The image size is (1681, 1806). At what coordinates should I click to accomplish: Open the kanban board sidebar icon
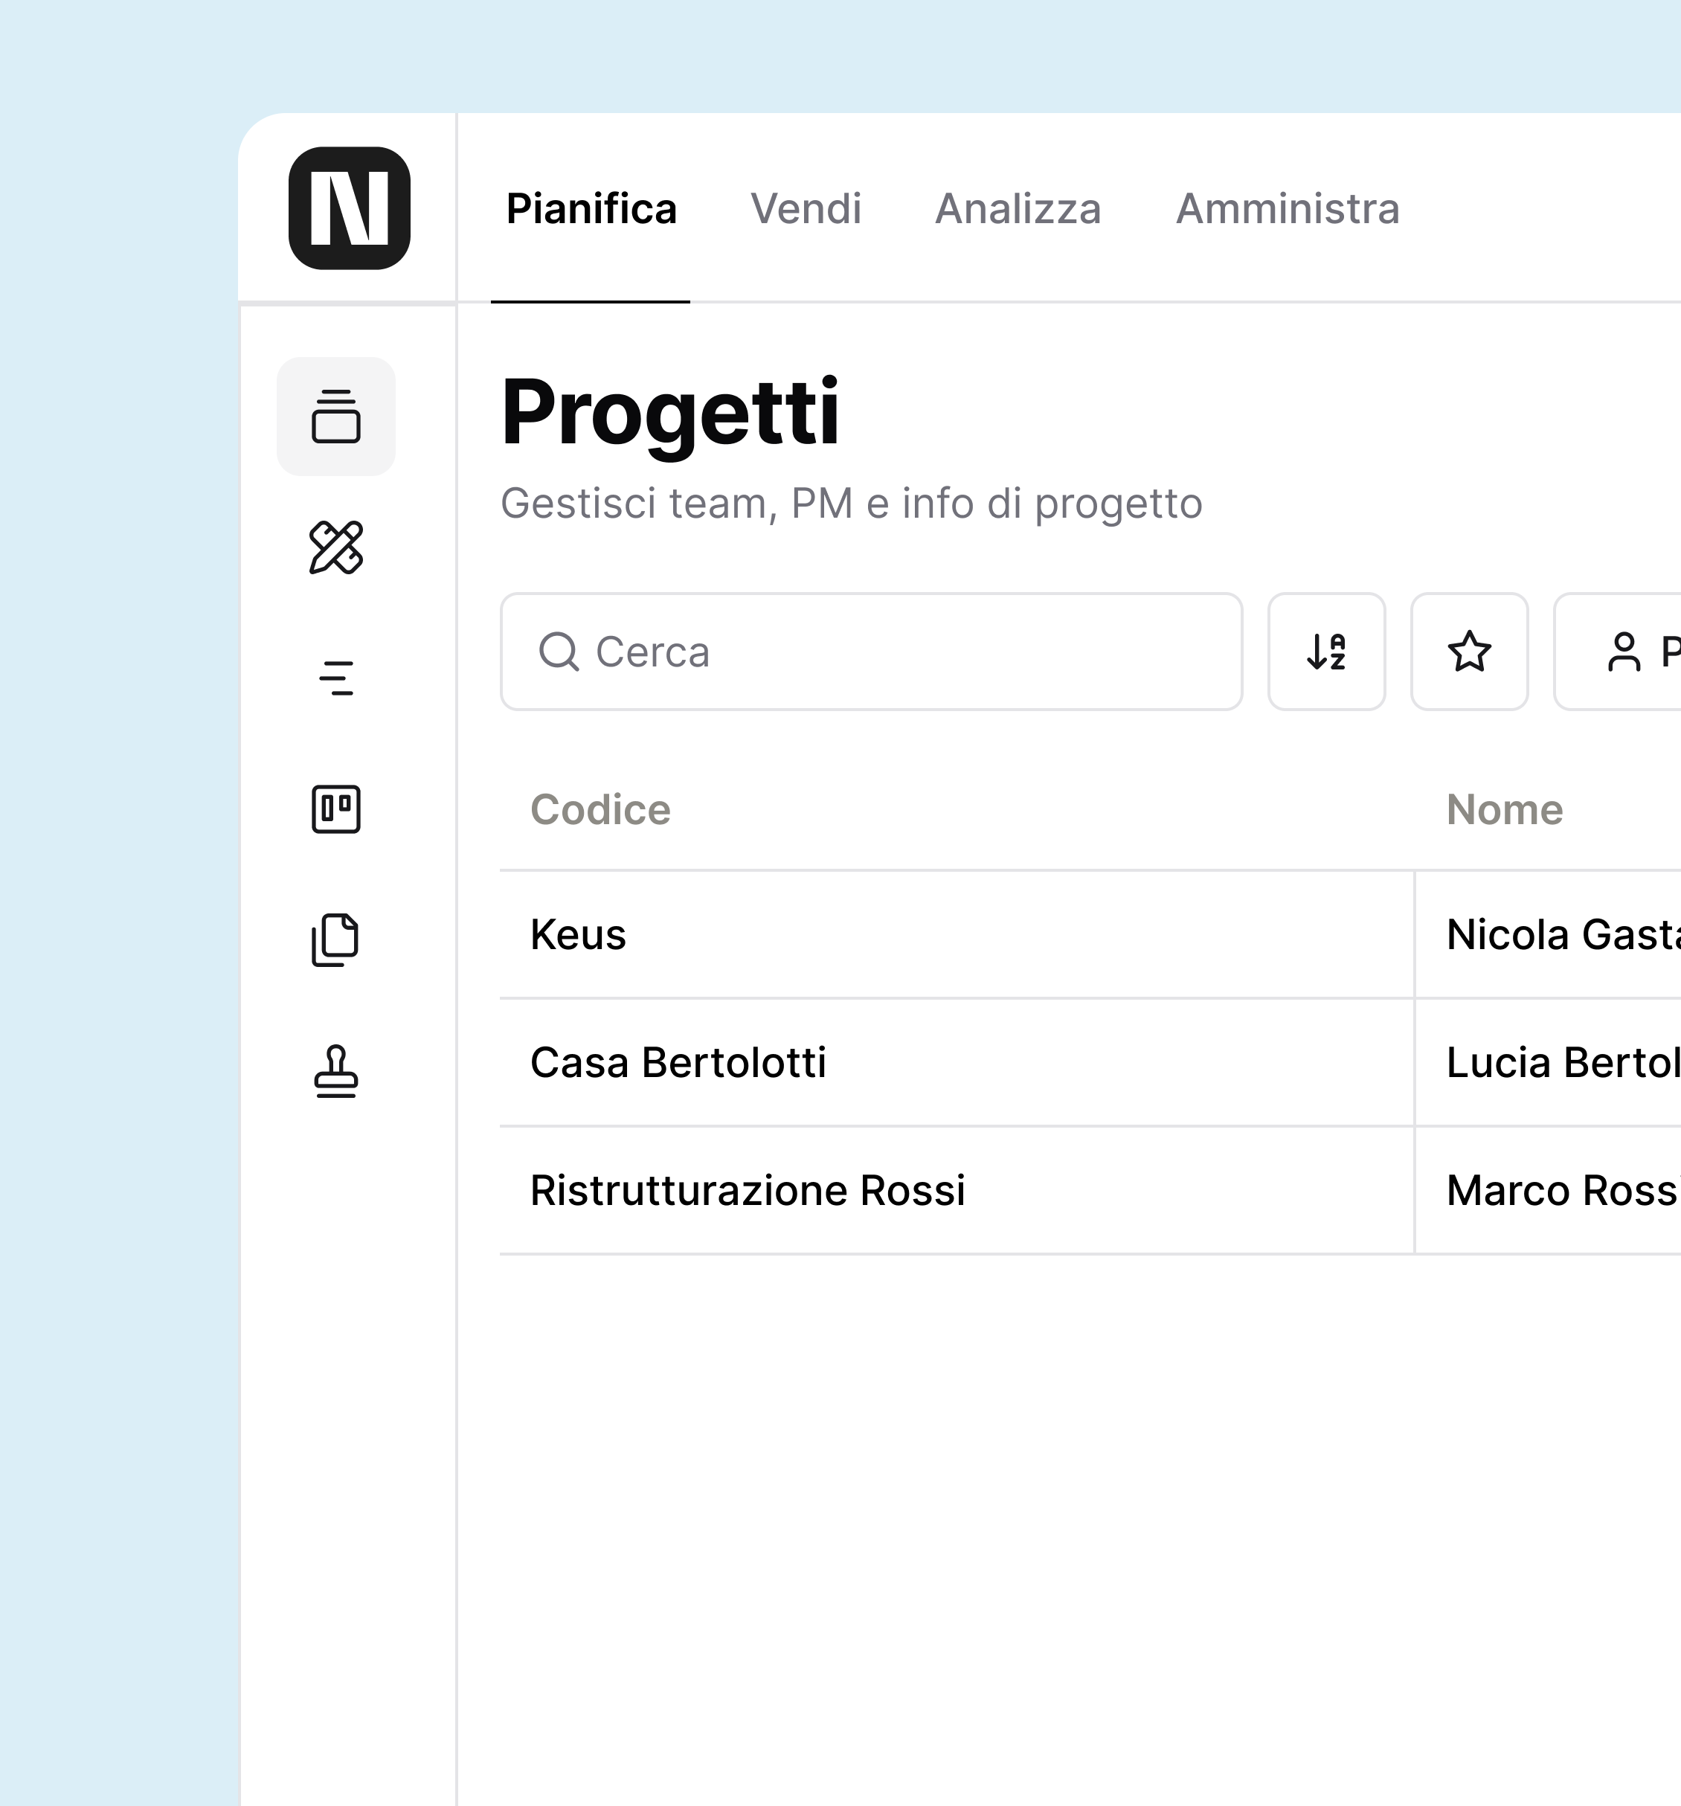pos(336,809)
